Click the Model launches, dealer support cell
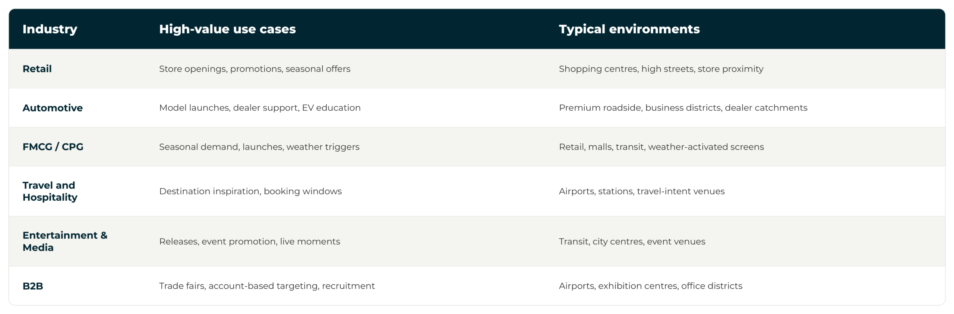The image size is (954, 314). [260, 108]
